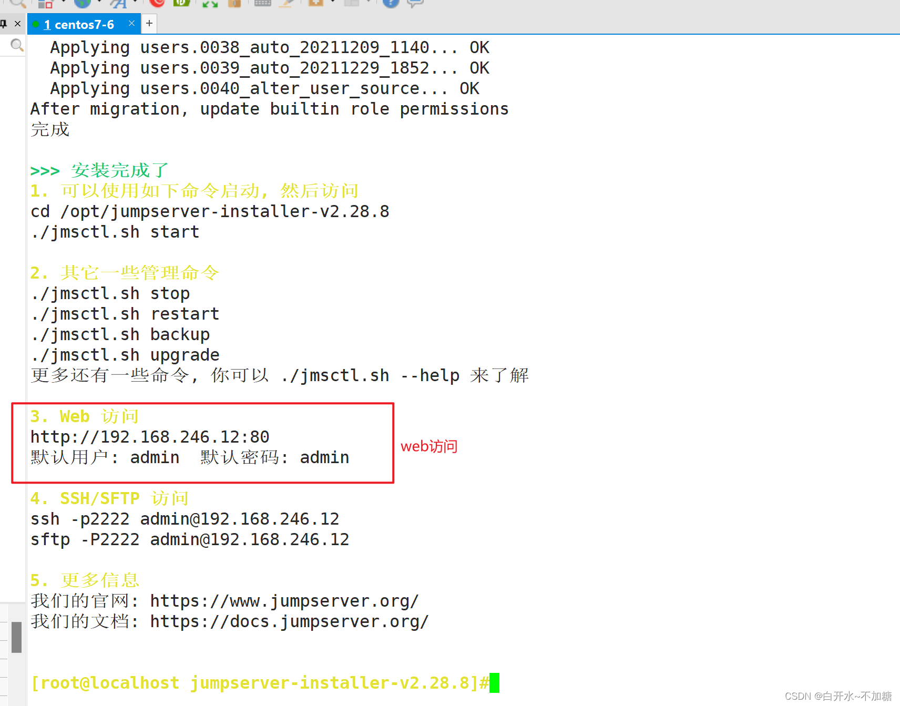Click the '默认用户: admin' credentials line
This screenshot has width=900, height=706.
pos(190,457)
